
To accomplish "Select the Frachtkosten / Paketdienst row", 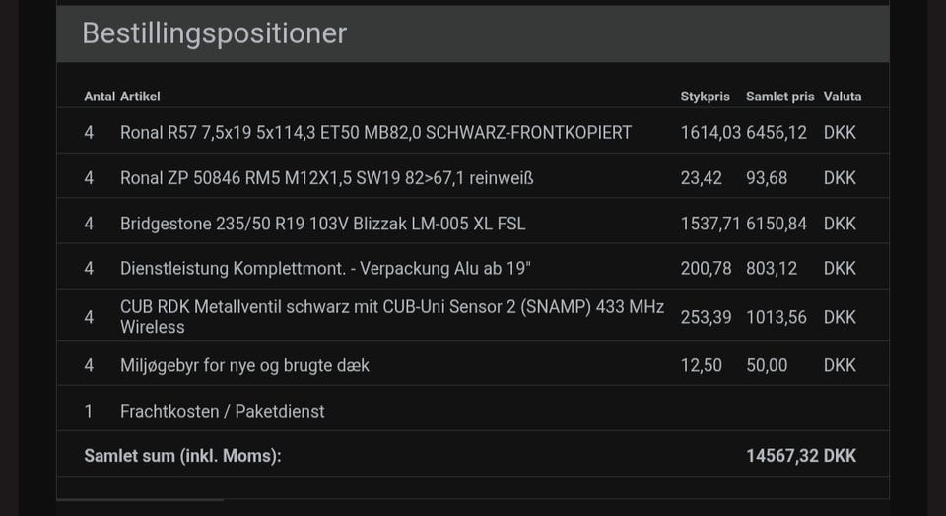I will pyautogui.click(x=222, y=411).
